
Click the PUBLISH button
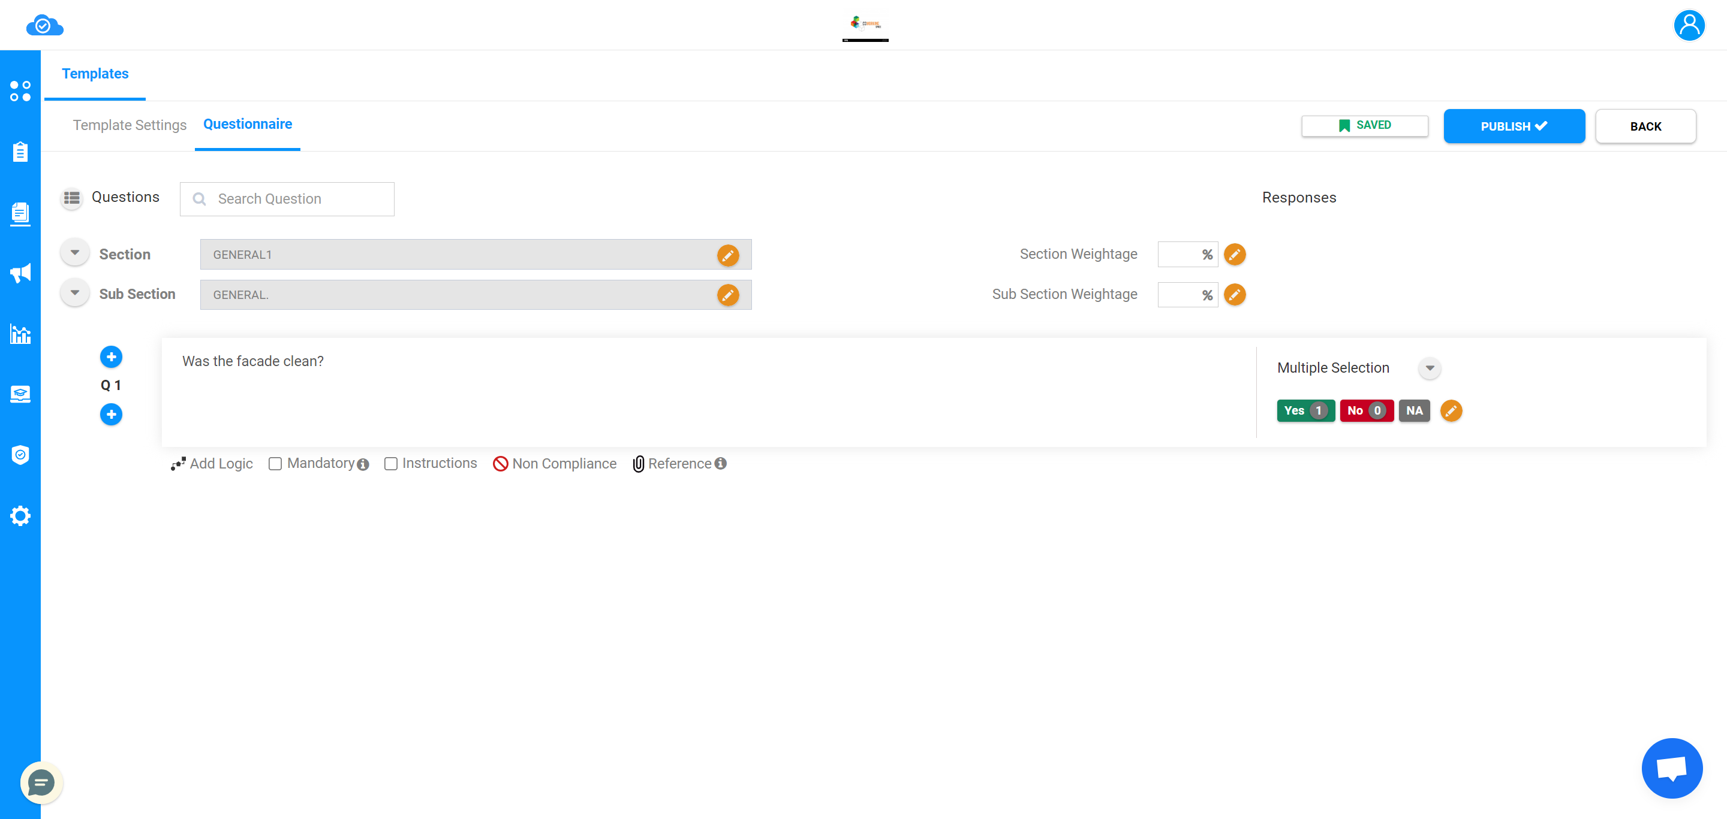[x=1515, y=125]
